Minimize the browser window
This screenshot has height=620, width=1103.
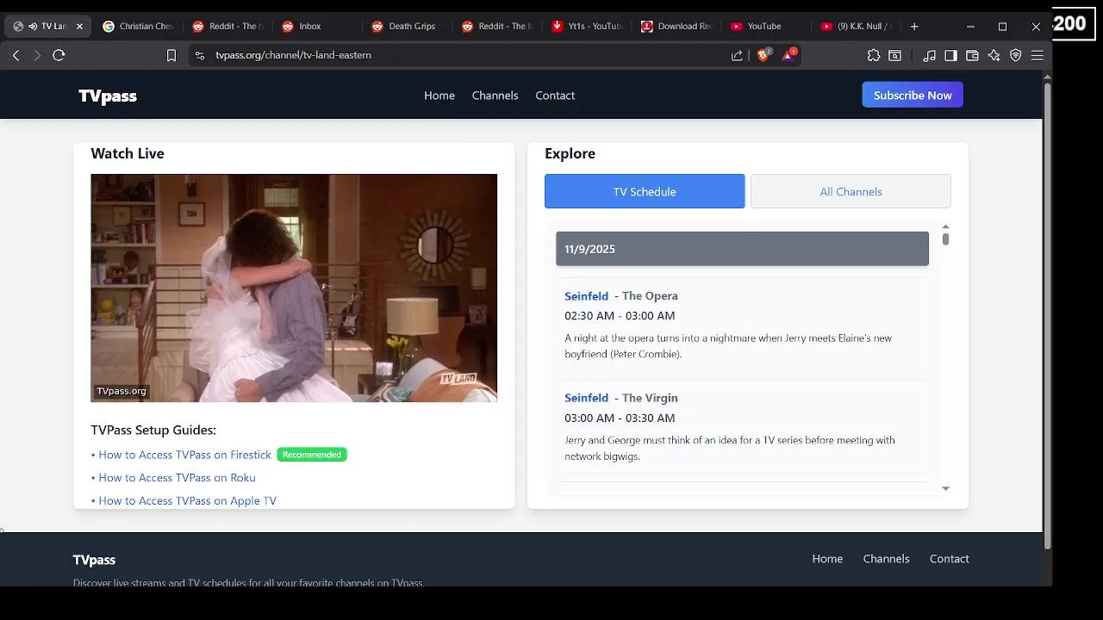[970, 26]
